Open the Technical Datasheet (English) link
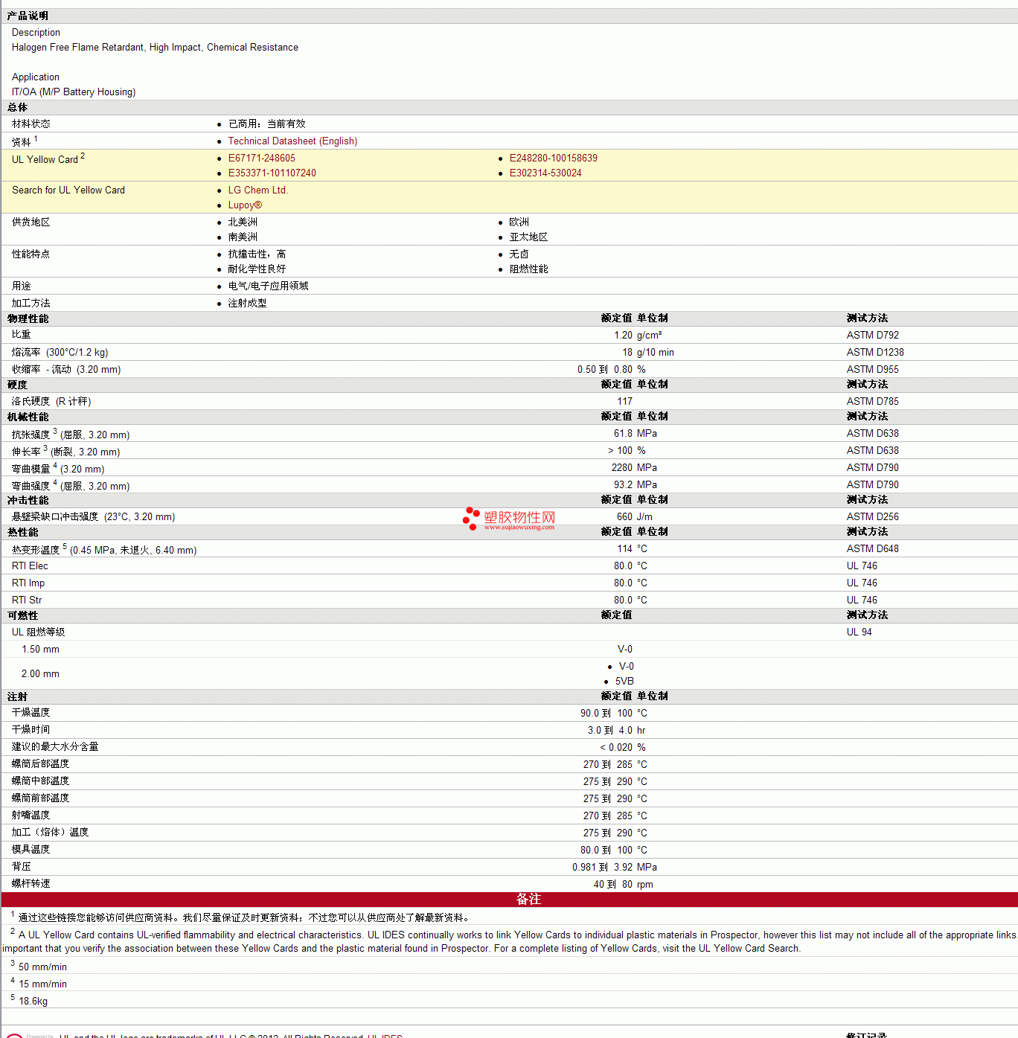1018x1038 pixels. tap(292, 141)
